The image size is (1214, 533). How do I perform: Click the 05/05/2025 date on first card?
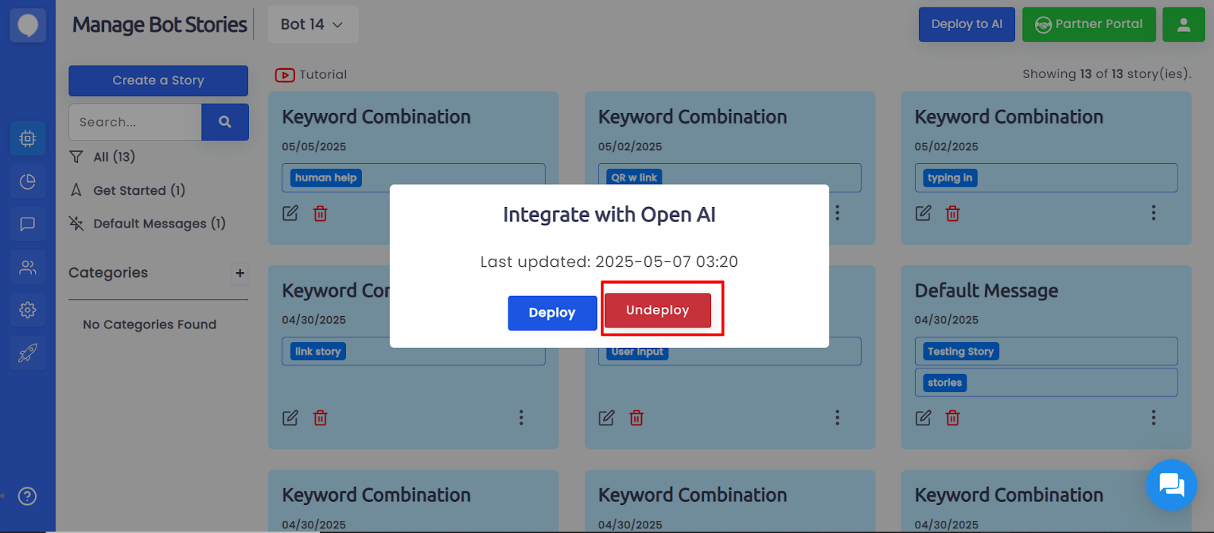click(x=314, y=147)
